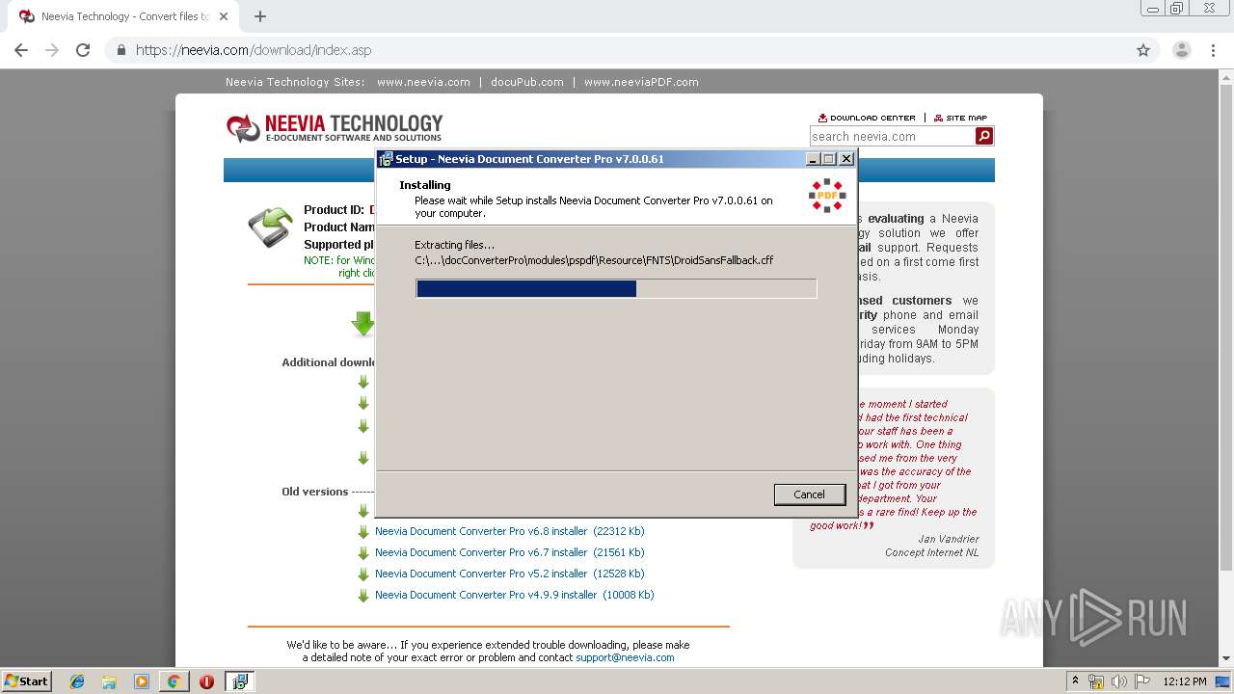The image size is (1234, 694).
Task: Open the volume control in the system tray
Action: (1119, 681)
